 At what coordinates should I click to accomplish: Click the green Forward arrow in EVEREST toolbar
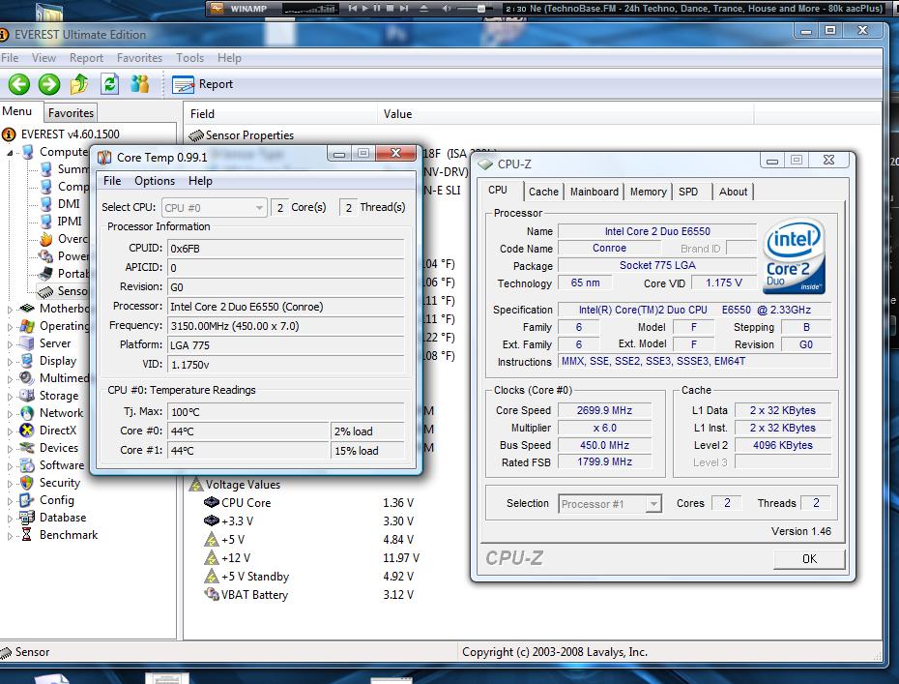[49, 84]
